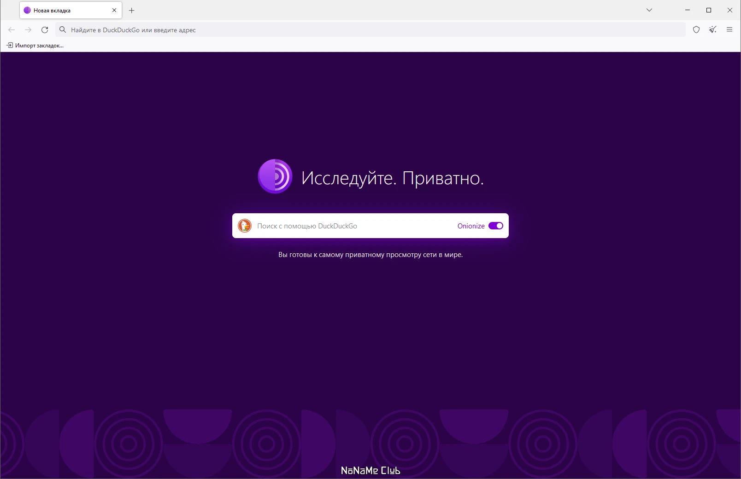Click the back navigation arrow
741x479 pixels.
pos(12,30)
